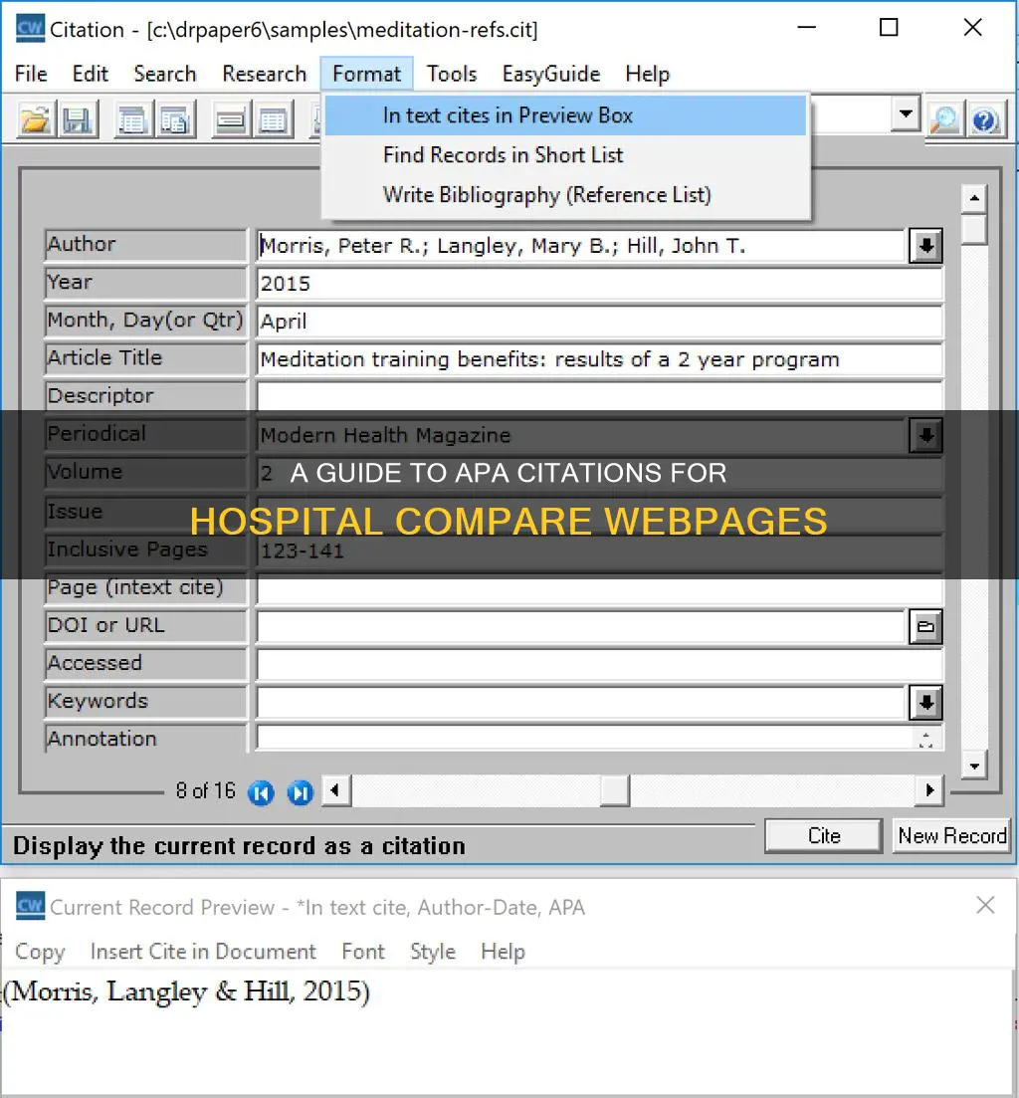
Task: Open the Author field dropdown arrow
Action: click(925, 246)
